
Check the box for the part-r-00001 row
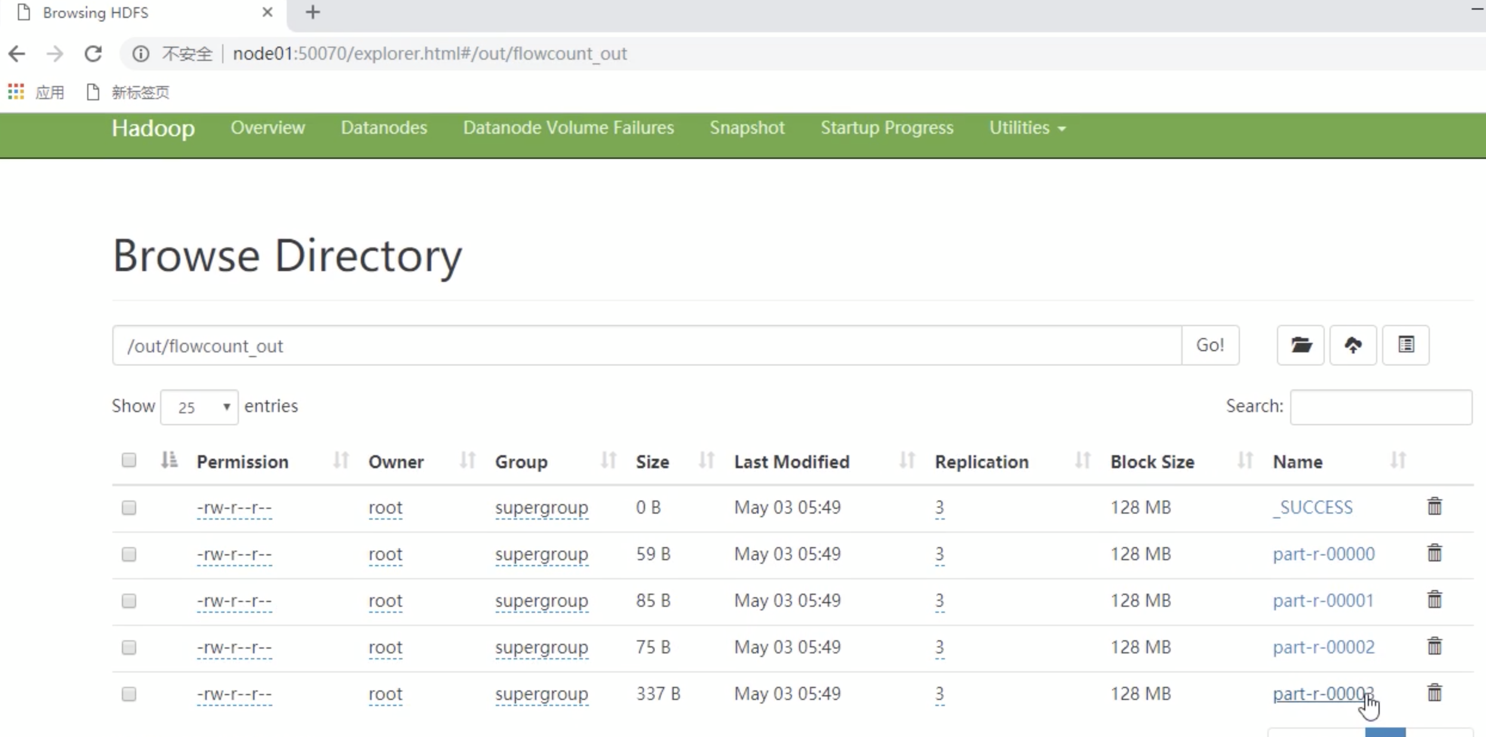(128, 601)
